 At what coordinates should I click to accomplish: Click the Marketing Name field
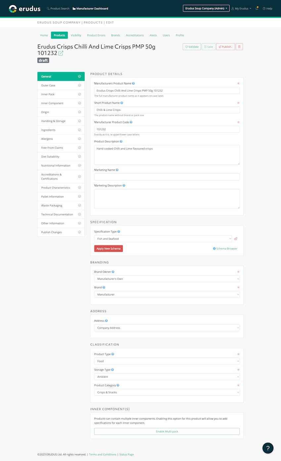pyautogui.click(x=167, y=177)
